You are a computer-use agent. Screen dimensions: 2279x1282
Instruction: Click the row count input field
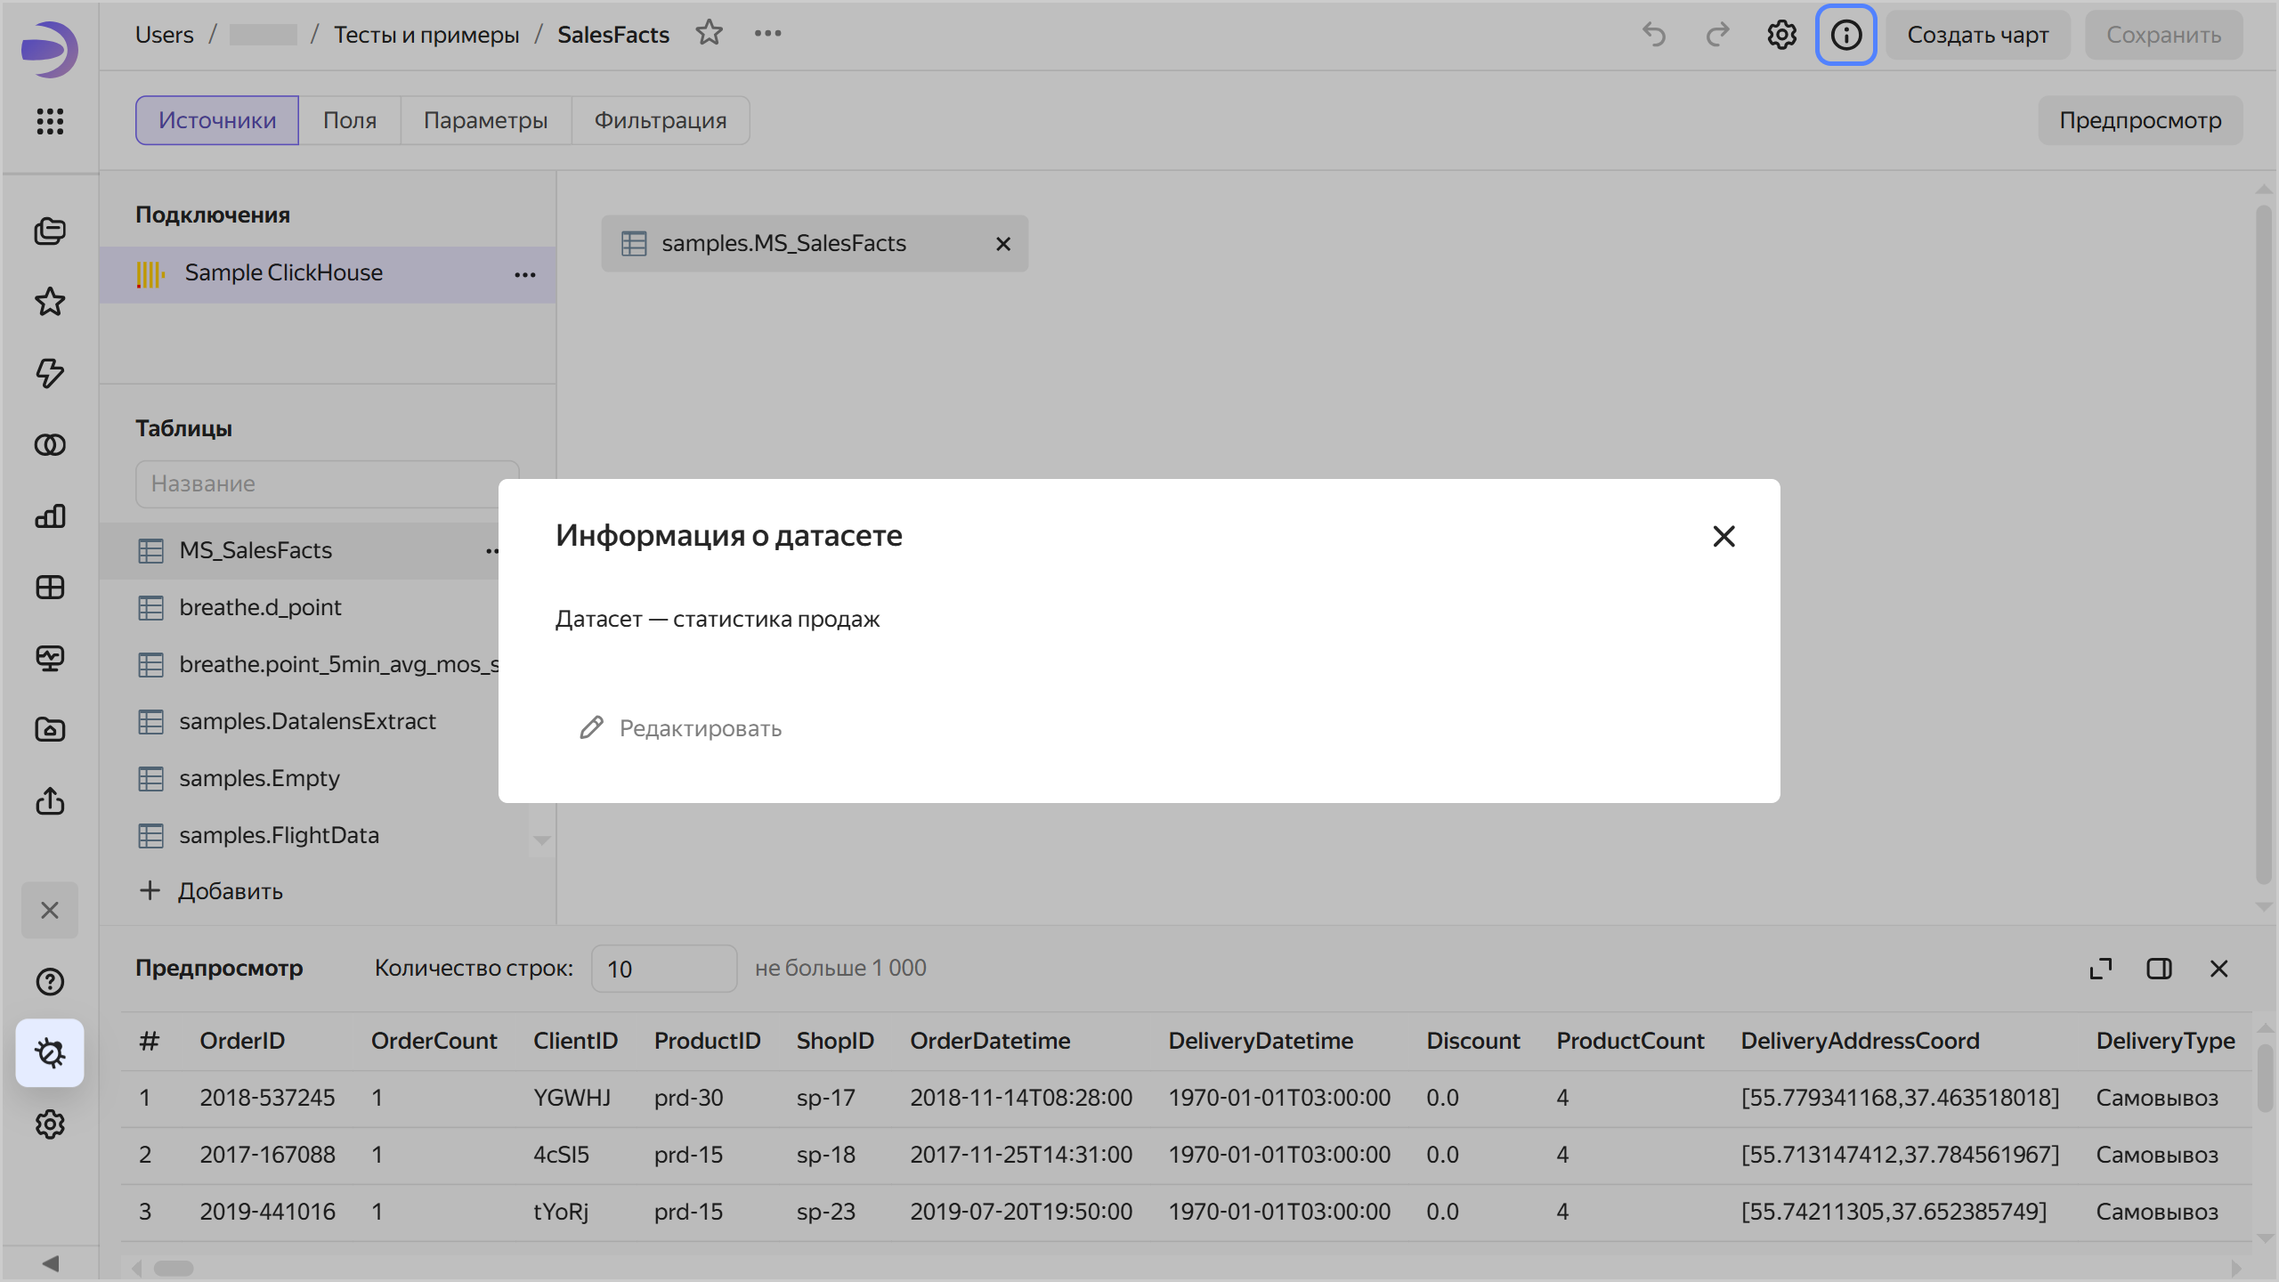click(x=663, y=969)
